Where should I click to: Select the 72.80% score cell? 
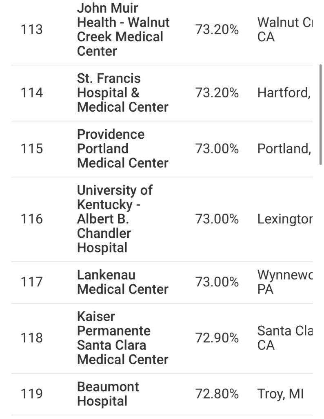coord(217,394)
